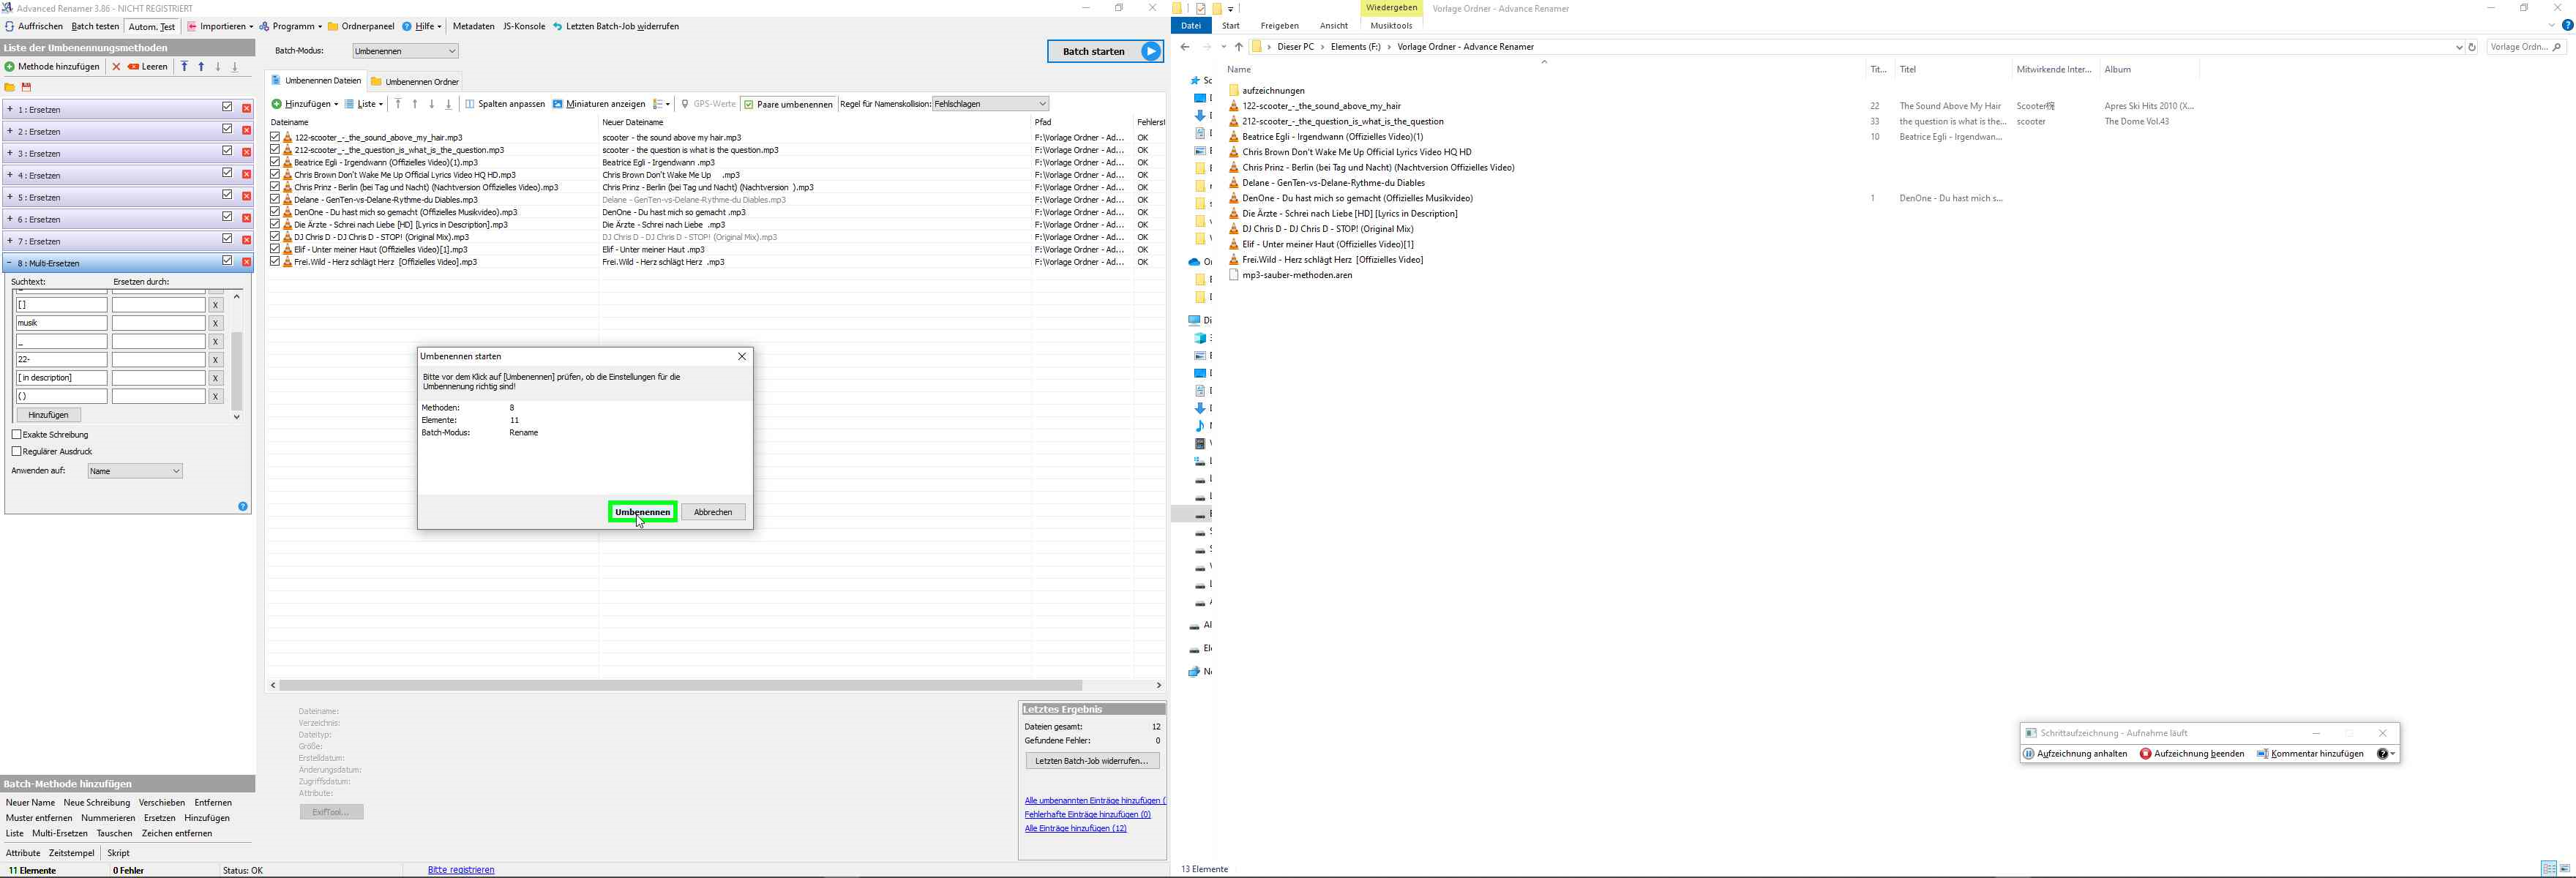This screenshot has height=878, width=2576.
Task: Toggle the Regulärer Ausdruck checkbox
Action: tap(17, 451)
